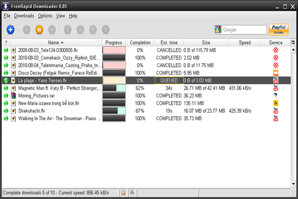Click the FreeRapid Downloader title bar logo
Image resolution: width=298 pixels, height=199 pixels.
6,6
